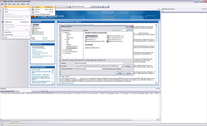The width and height of the screenshot is (207, 126).
Task: Click Buscar plantillas en línea item
Action: 93,48
